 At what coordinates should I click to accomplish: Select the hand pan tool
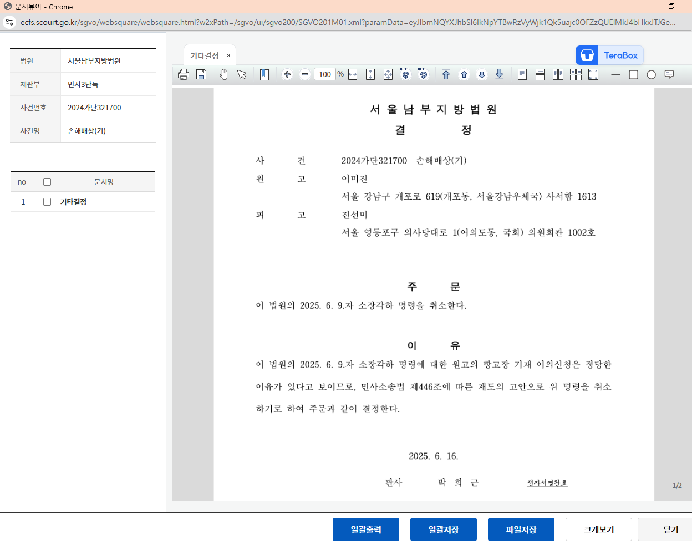223,74
